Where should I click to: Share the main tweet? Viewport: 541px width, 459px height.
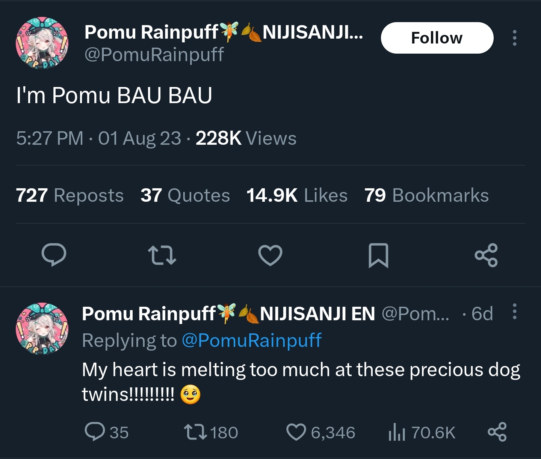[x=486, y=255]
